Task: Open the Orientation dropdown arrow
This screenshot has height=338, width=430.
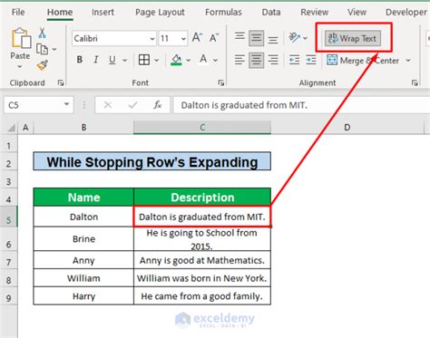Action: [x=306, y=38]
